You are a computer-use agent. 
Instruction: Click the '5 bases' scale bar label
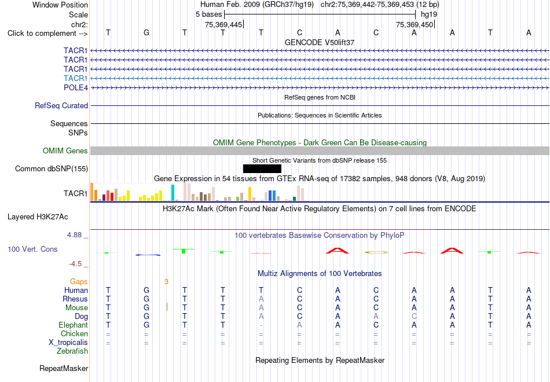click(x=208, y=14)
